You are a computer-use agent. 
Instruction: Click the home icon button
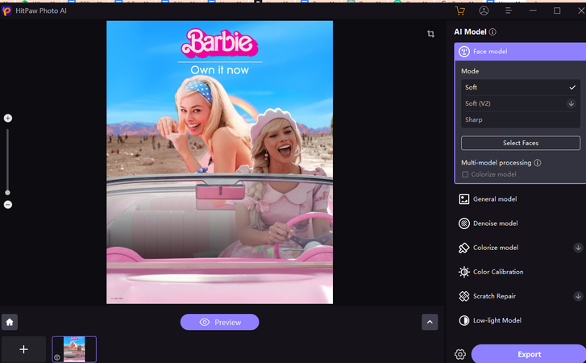[x=9, y=322]
